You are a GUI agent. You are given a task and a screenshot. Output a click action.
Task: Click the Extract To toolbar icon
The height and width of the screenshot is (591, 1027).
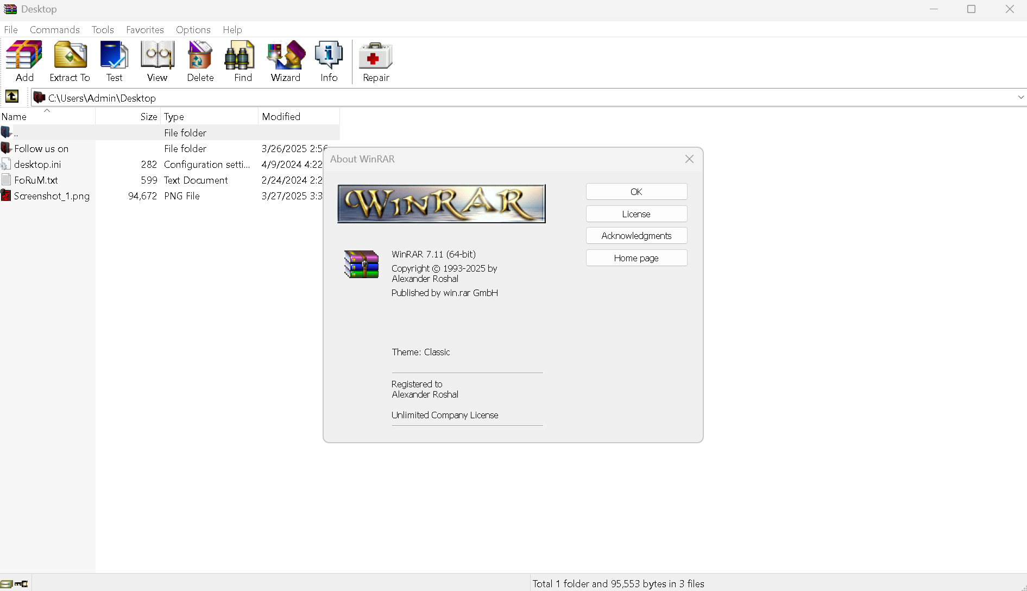click(70, 55)
